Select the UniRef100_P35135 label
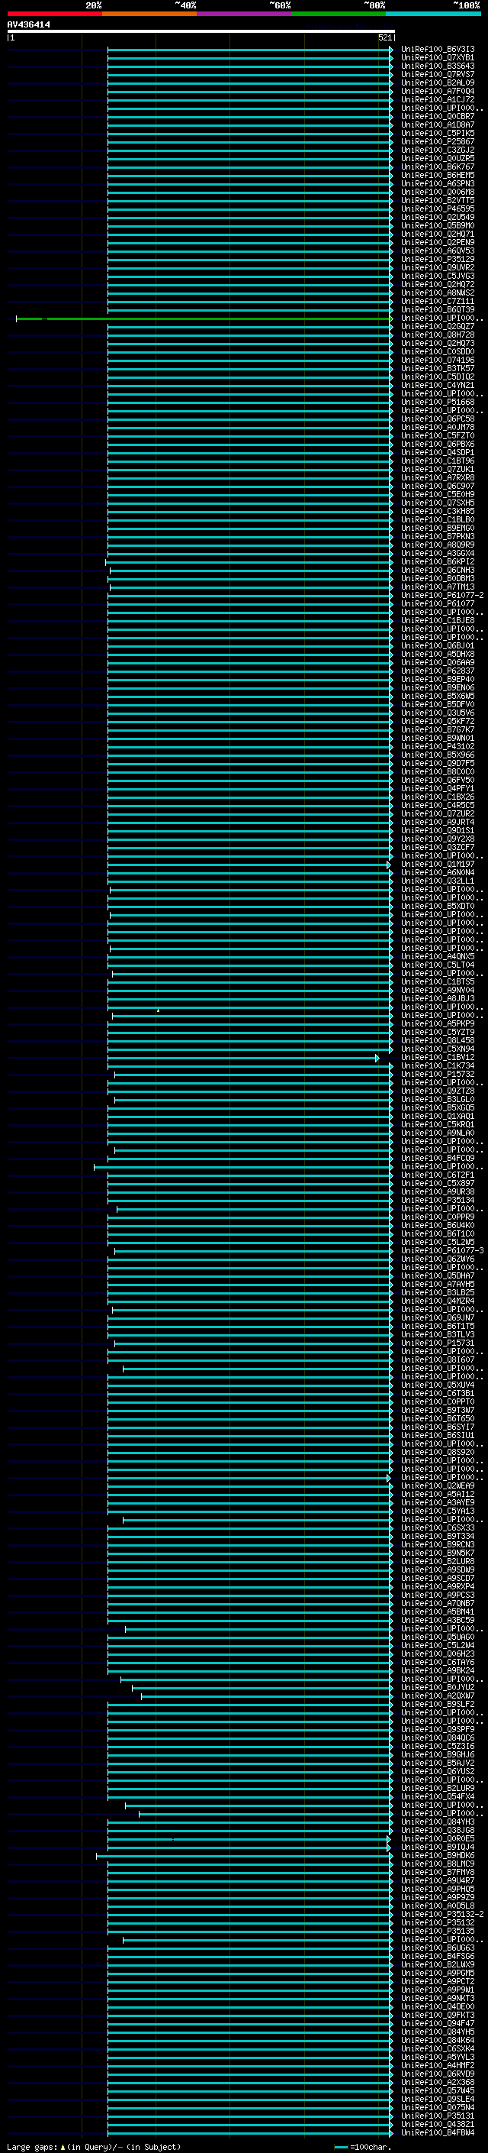This screenshot has height=2153, width=488. pos(438,1932)
